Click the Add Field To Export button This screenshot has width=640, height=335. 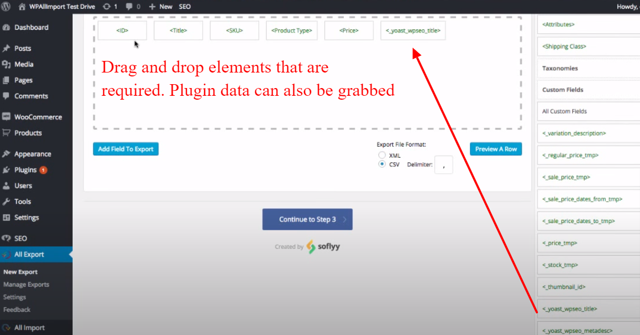[x=126, y=149]
